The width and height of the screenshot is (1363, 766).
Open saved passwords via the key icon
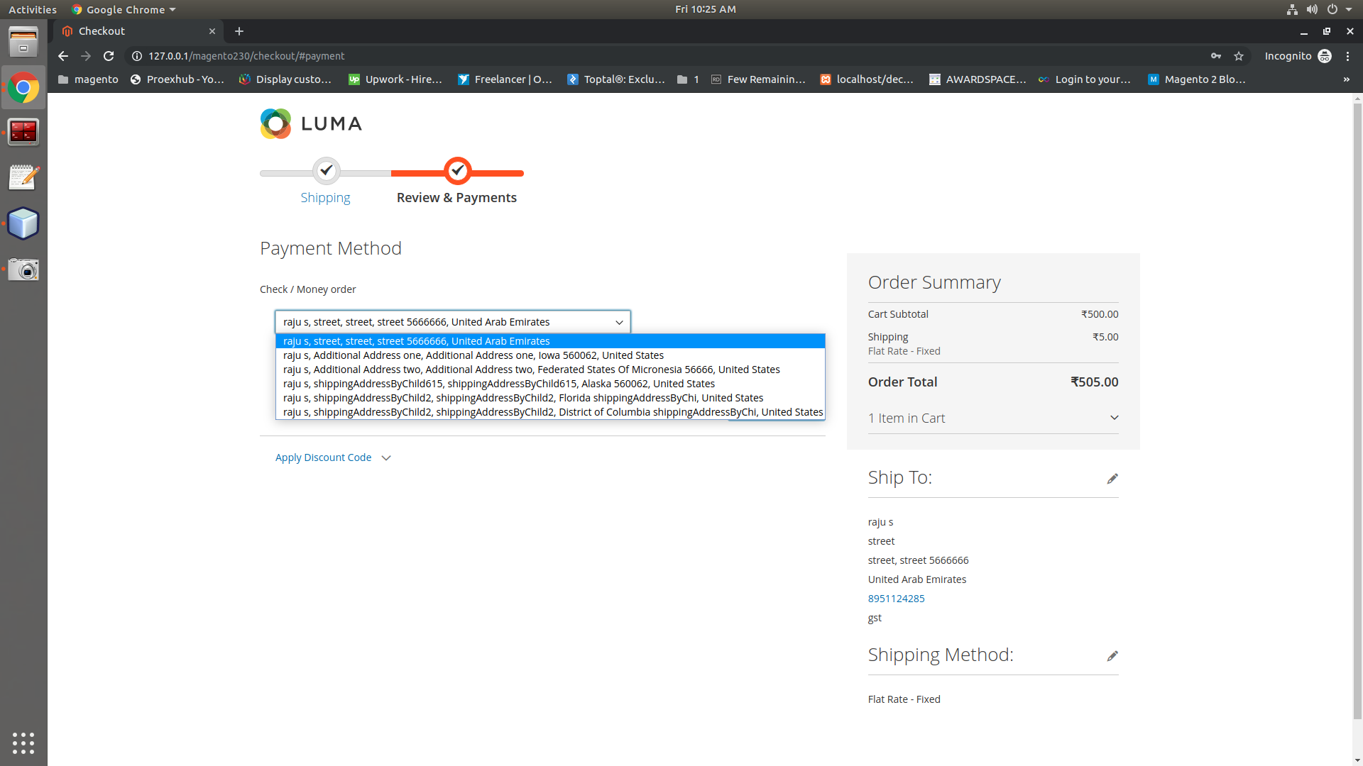[x=1215, y=56]
